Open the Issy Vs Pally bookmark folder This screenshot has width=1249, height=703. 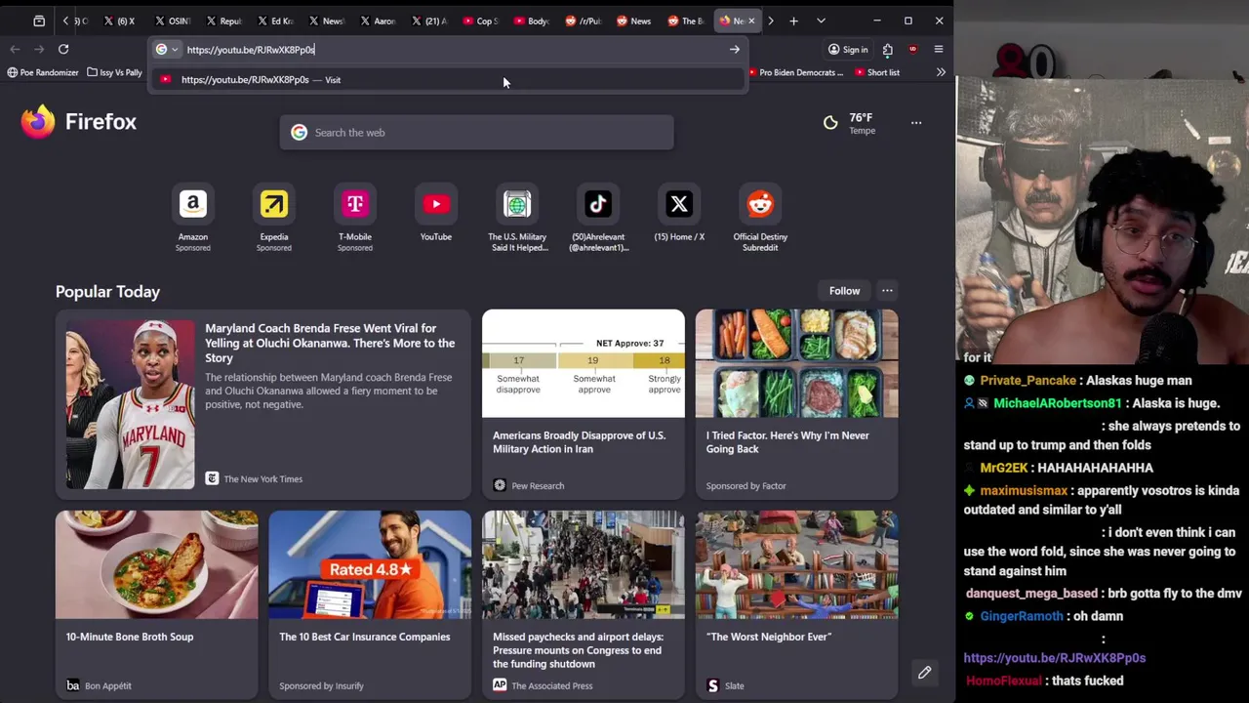pyautogui.click(x=114, y=72)
